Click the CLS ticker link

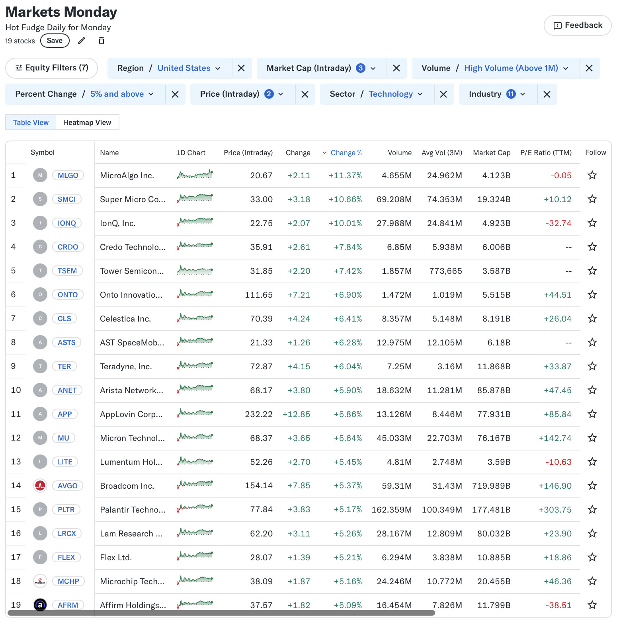tap(64, 319)
